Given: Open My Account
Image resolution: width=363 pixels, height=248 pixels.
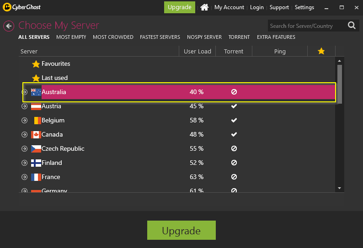Looking at the screenshot, I should (x=229, y=7).
